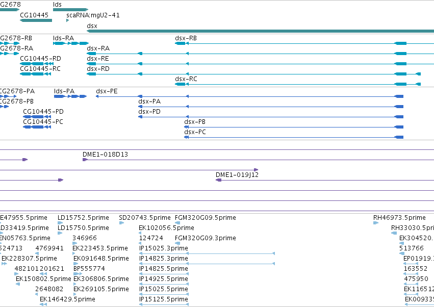Select the dsx-RE transcript label

98,59
